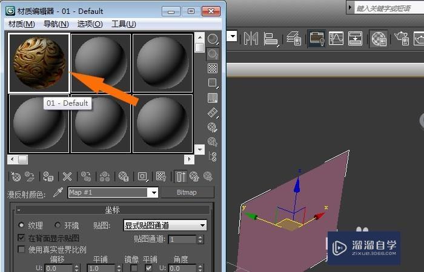Open the 材质(M) menu
Screen dimensions: 424x272
[x=22, y=24]
